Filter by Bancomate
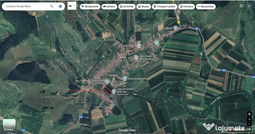This screenshot has width=255, height=134. pyautogui.click(x=206, y=7)
